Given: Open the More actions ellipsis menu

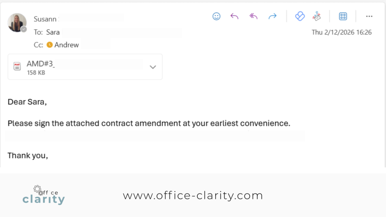Looking at the screenshot, I should tap(369, 16).
